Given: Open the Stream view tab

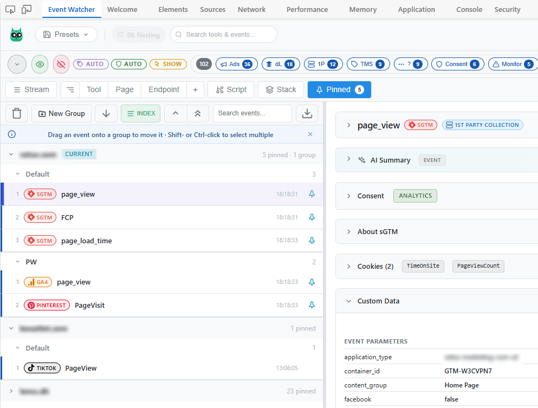Looking at the screenshot, I should point(31,90).
